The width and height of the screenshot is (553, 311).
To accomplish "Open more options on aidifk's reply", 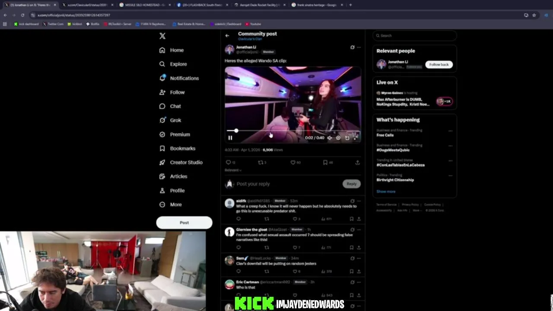I will (x=359, y=201).
